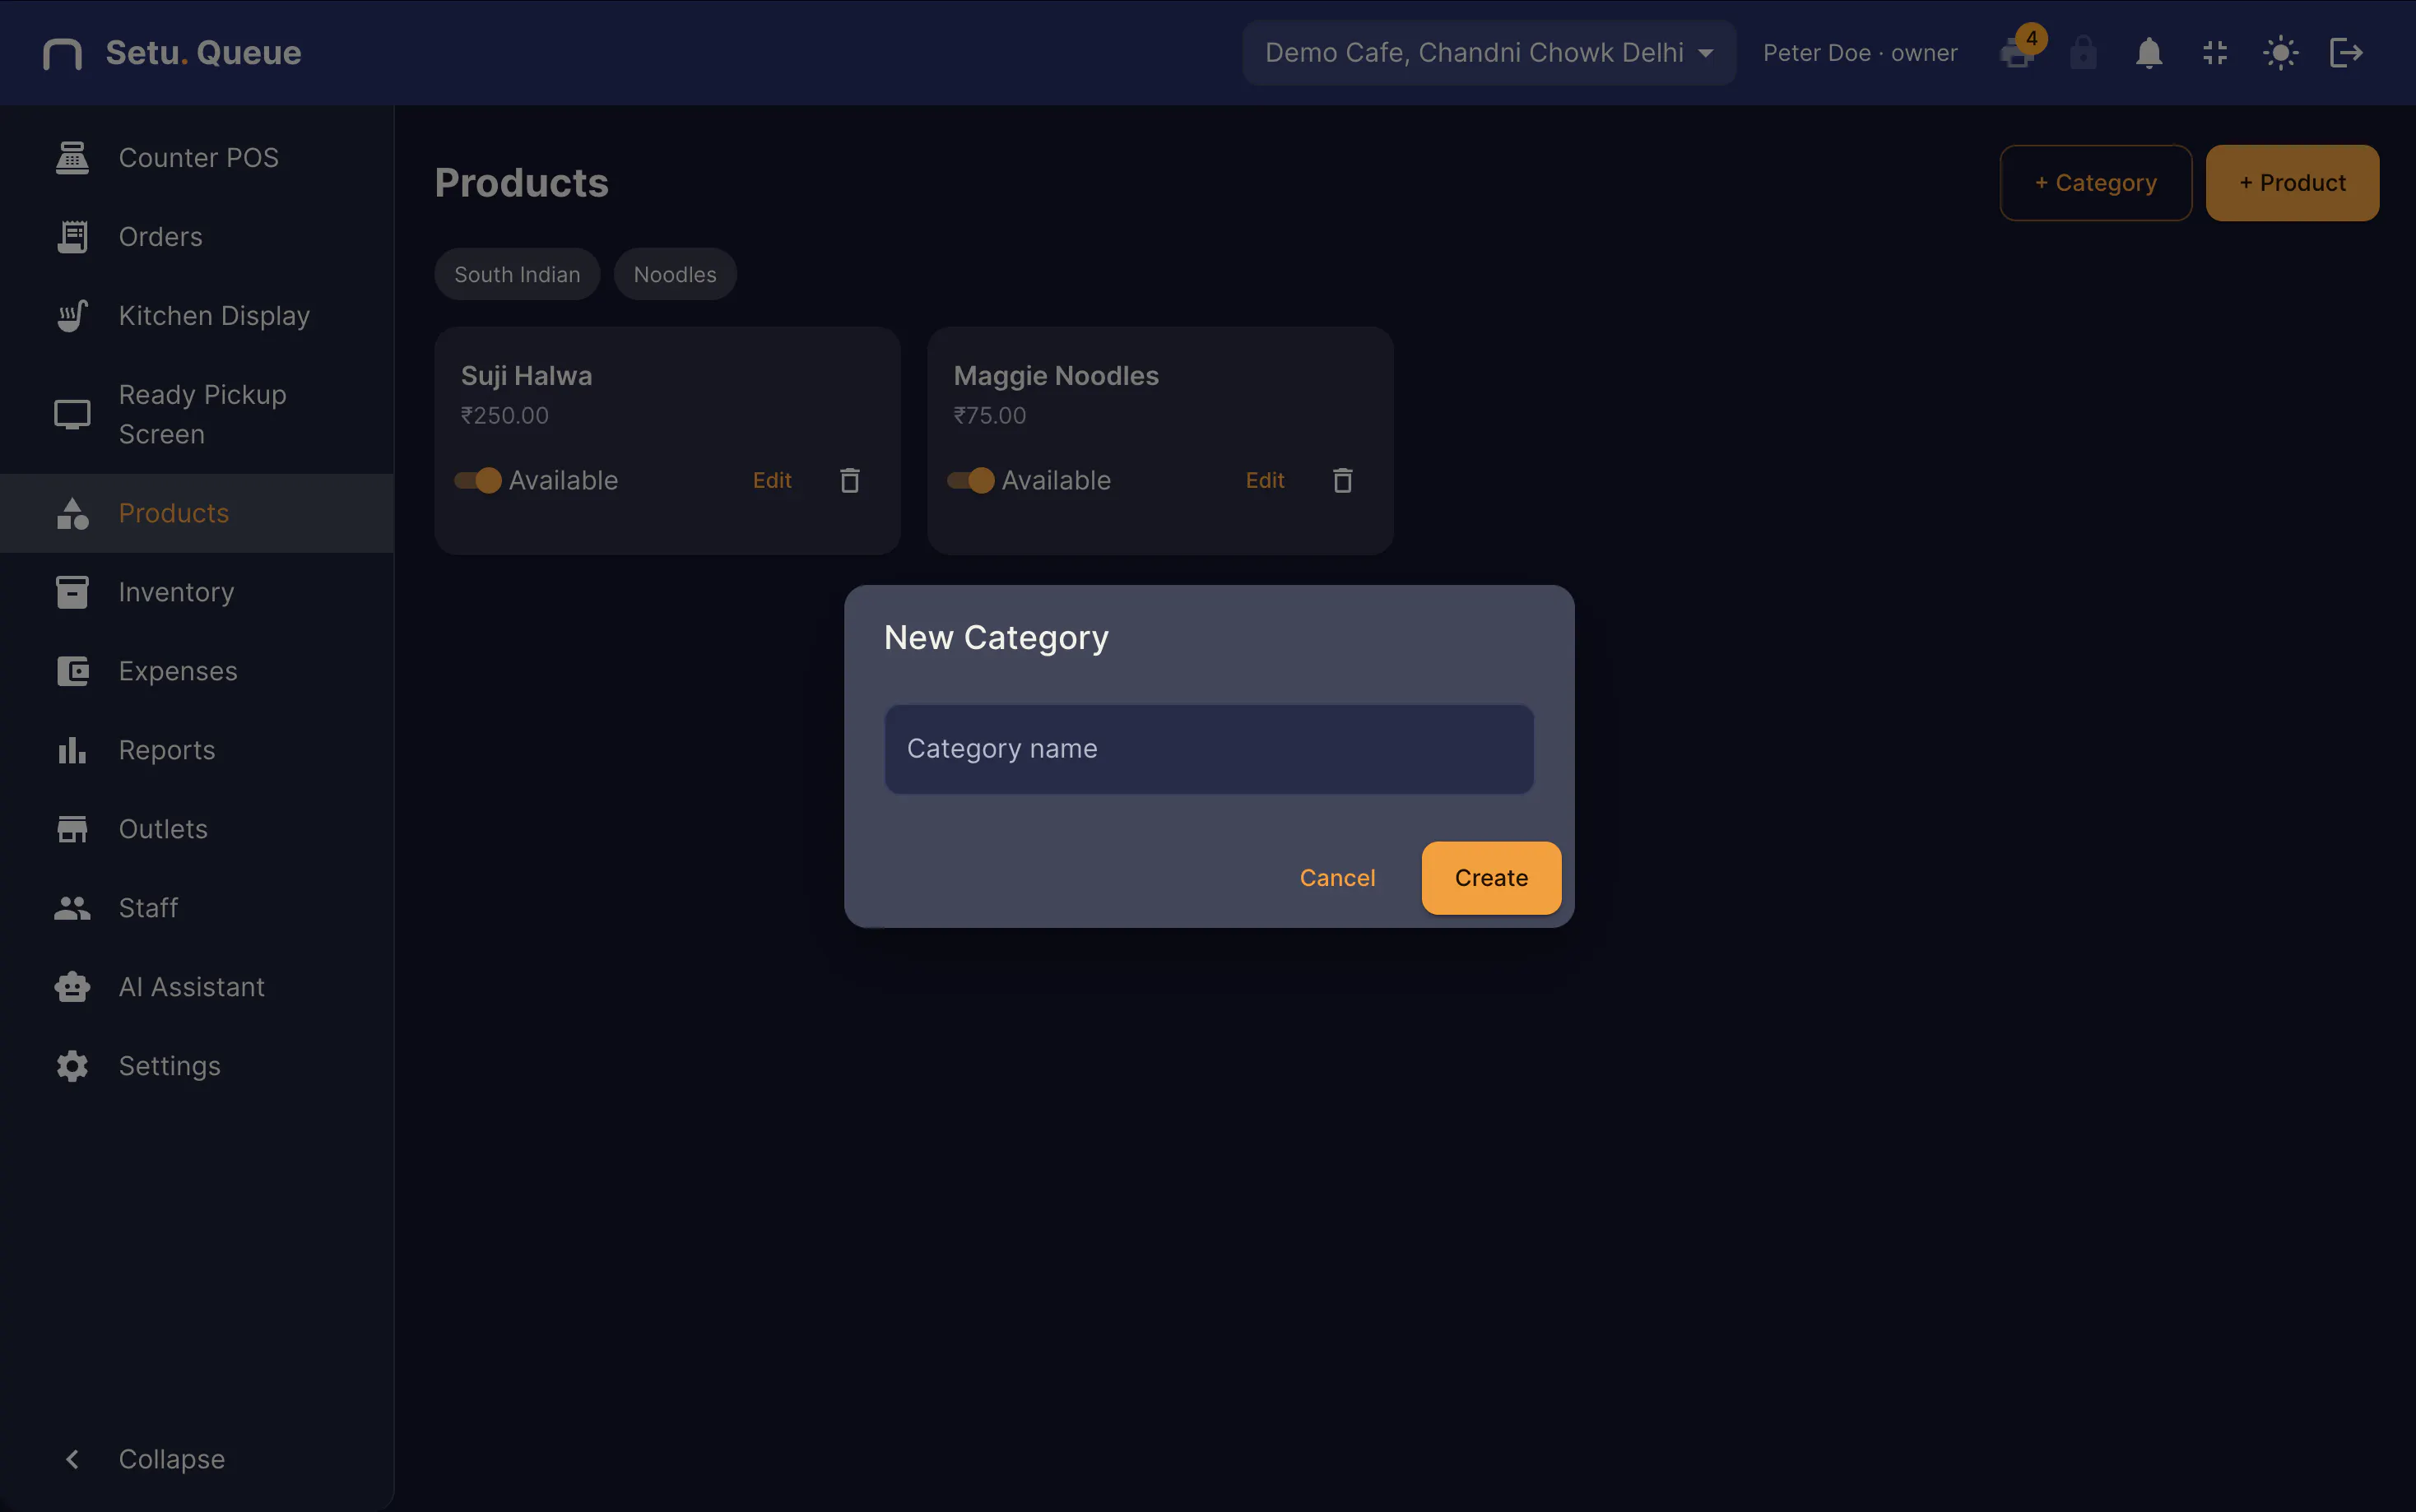The height and width of the screenshot is (1512, 2416).
Task: Click the Kitchen Display ladle icon
Action: coord(72,315)
